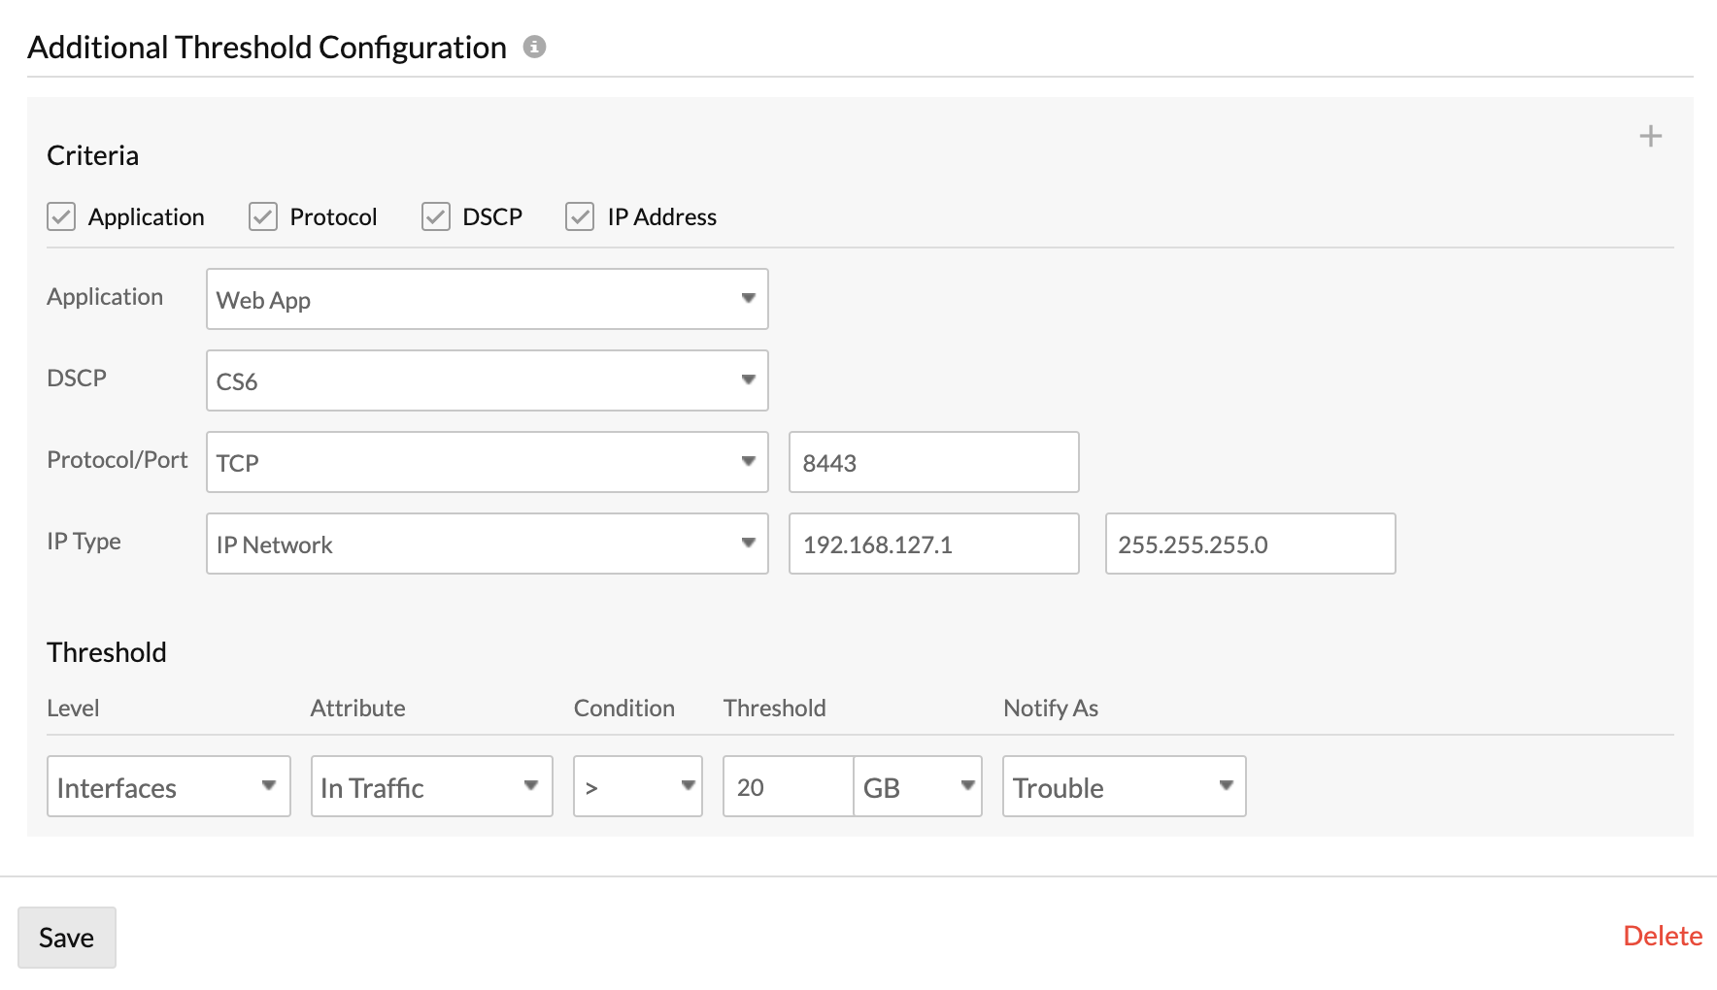1717x990 pixels.
Task: Click the Save button
Action: point(66,937)
